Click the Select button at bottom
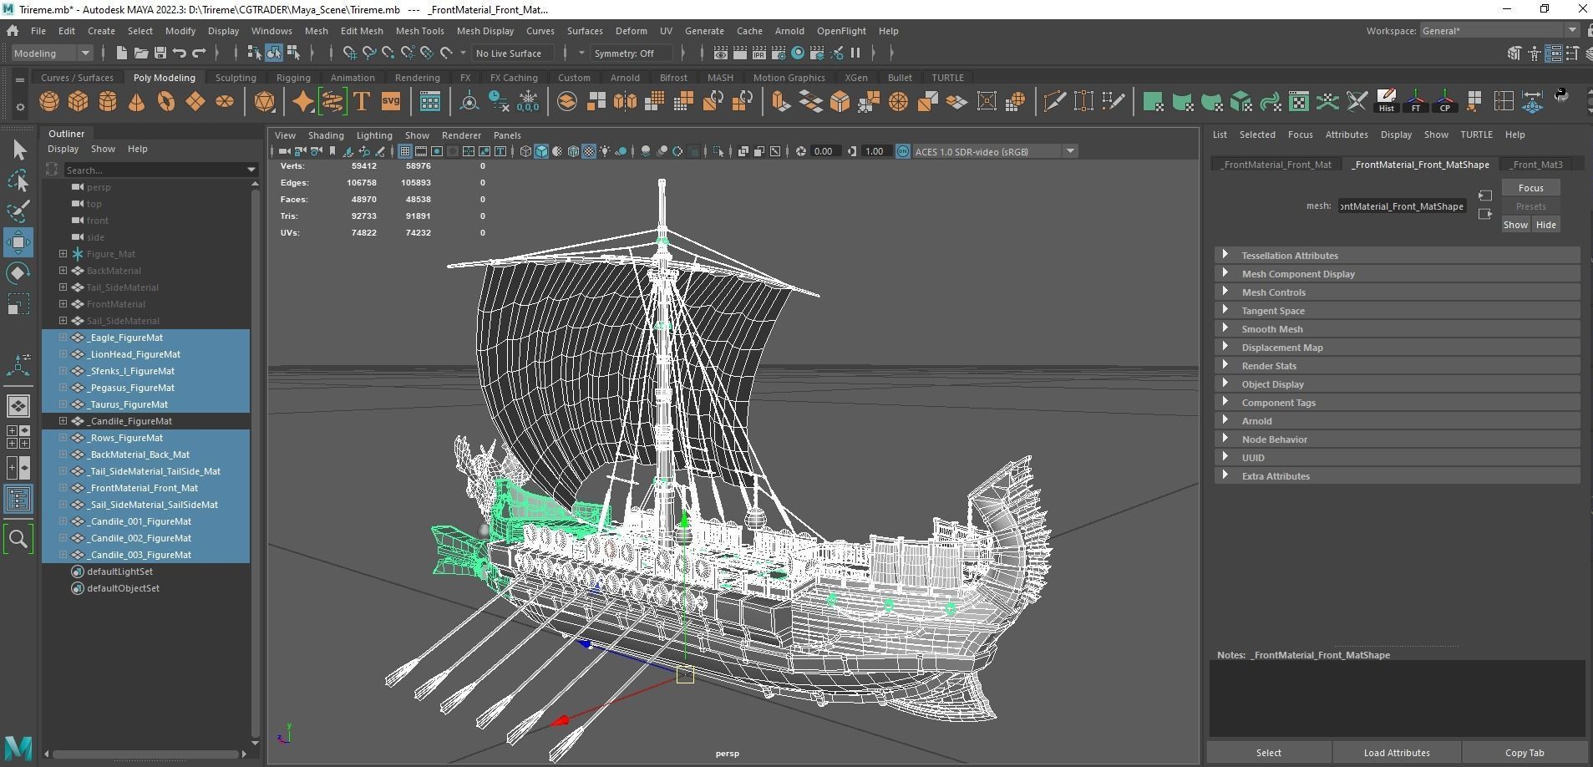 pyautogui.click(x=1268, y=753)
